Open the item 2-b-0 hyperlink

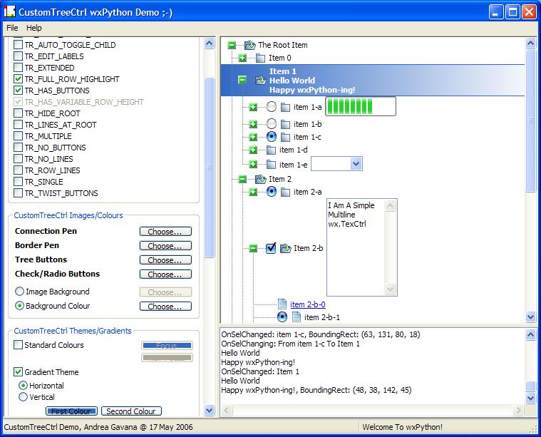[308, 304]
